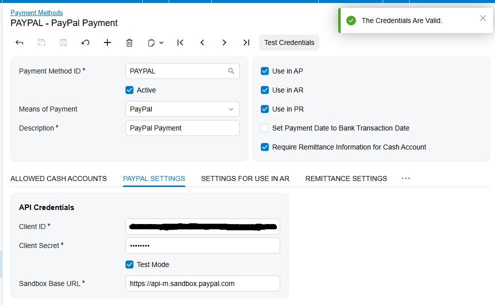The height and width of the screenshot is (305, 495).
Task: Click the back arrow toolbar icon
Action: [19, 42]
